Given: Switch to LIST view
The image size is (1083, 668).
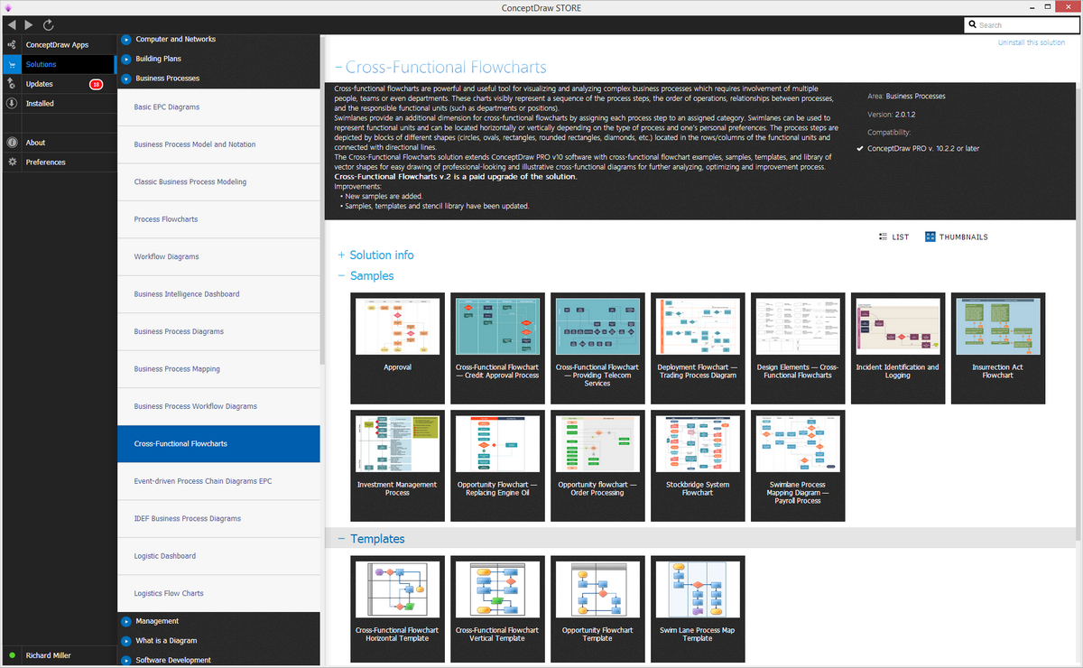Looking at the screenshot, I should 894,237.
